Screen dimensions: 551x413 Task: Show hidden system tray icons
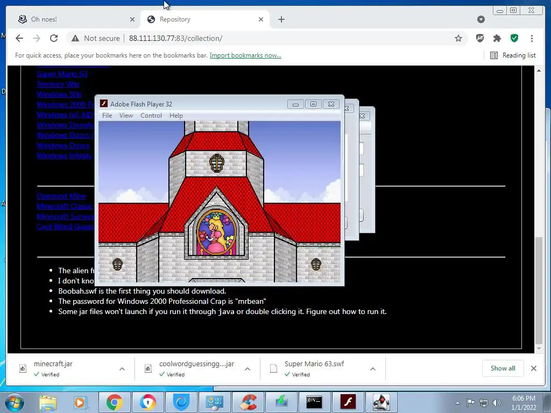point(457,403)
